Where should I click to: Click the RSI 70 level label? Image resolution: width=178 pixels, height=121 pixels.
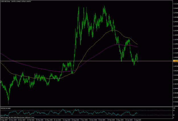tap(174, 110)
